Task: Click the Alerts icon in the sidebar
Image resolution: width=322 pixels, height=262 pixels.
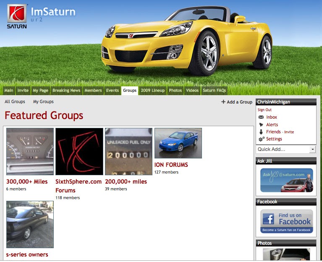Action: pyautogui.click(x=261, y=125)
